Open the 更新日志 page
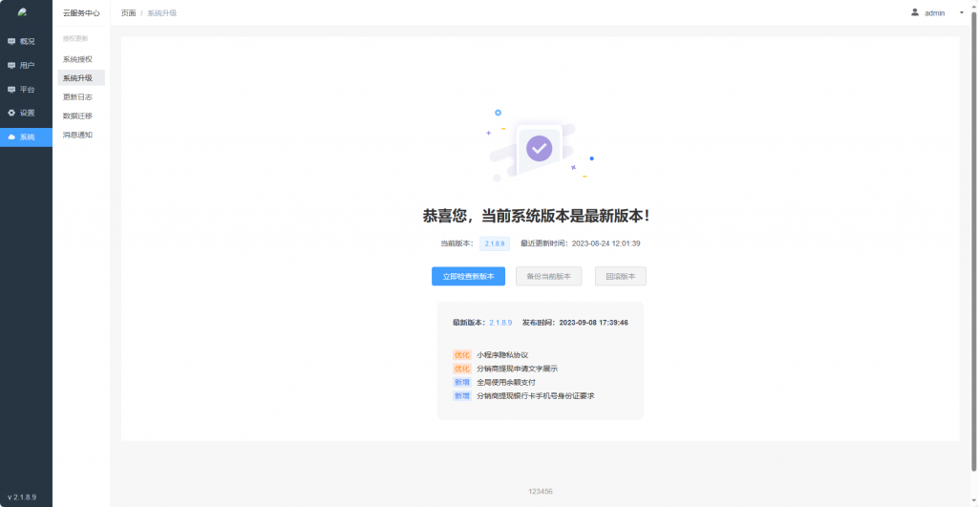The height and width of the screenshot is (507, 978). (x=77, y=97)
